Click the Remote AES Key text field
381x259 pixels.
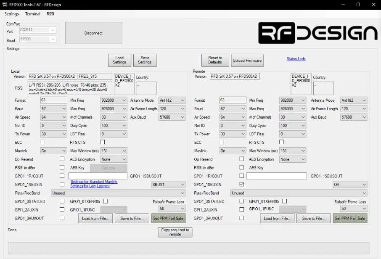click(277, 176)
